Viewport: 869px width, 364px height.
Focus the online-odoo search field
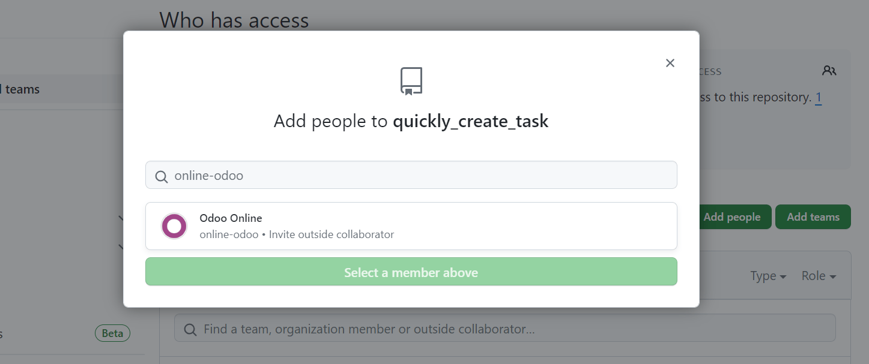(411, 175)
